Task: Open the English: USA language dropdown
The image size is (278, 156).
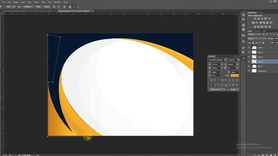Action: pyautogui.click(x=217, y=90)
